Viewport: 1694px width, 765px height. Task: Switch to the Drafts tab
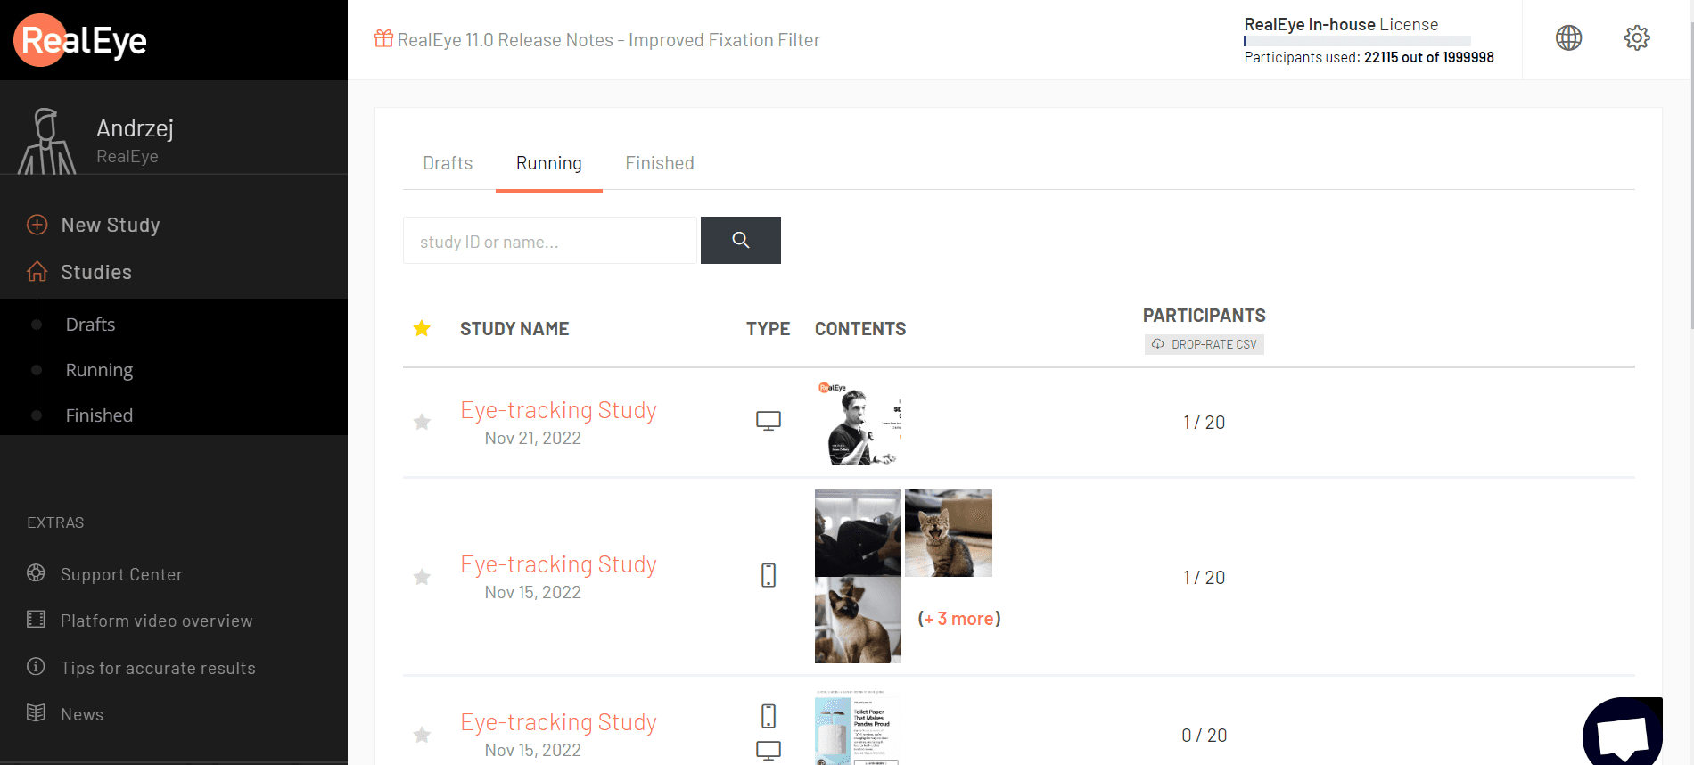pyautogui.click(x=448, y=163)
